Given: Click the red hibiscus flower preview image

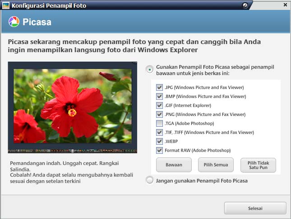Looking at the screenshot, I should click(x=73, y=106).
